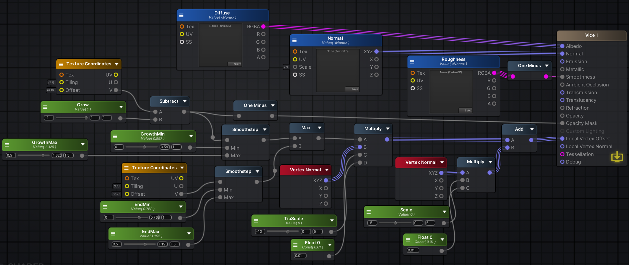
Task: Click Select button in Diffuse texture preview
Action: pos(237,64)
